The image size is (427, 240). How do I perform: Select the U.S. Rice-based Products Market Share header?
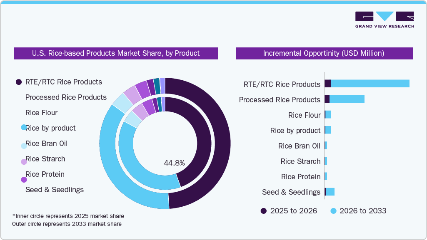pos(116,53)
